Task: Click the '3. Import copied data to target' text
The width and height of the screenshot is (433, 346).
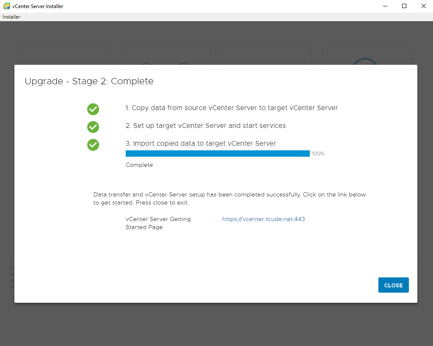Action: (201, 144)
